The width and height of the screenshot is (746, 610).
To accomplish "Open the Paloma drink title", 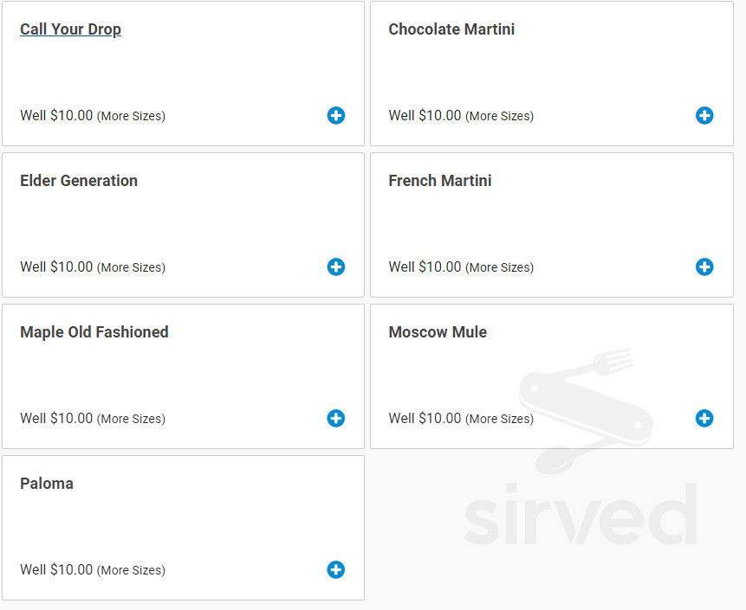I will (x=47, y=484).
